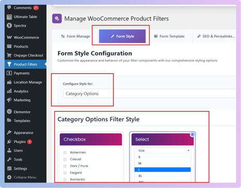
Task: Click the Collapse Menu arrow icon
Action: pyautogui.click(x=9, y=177)
